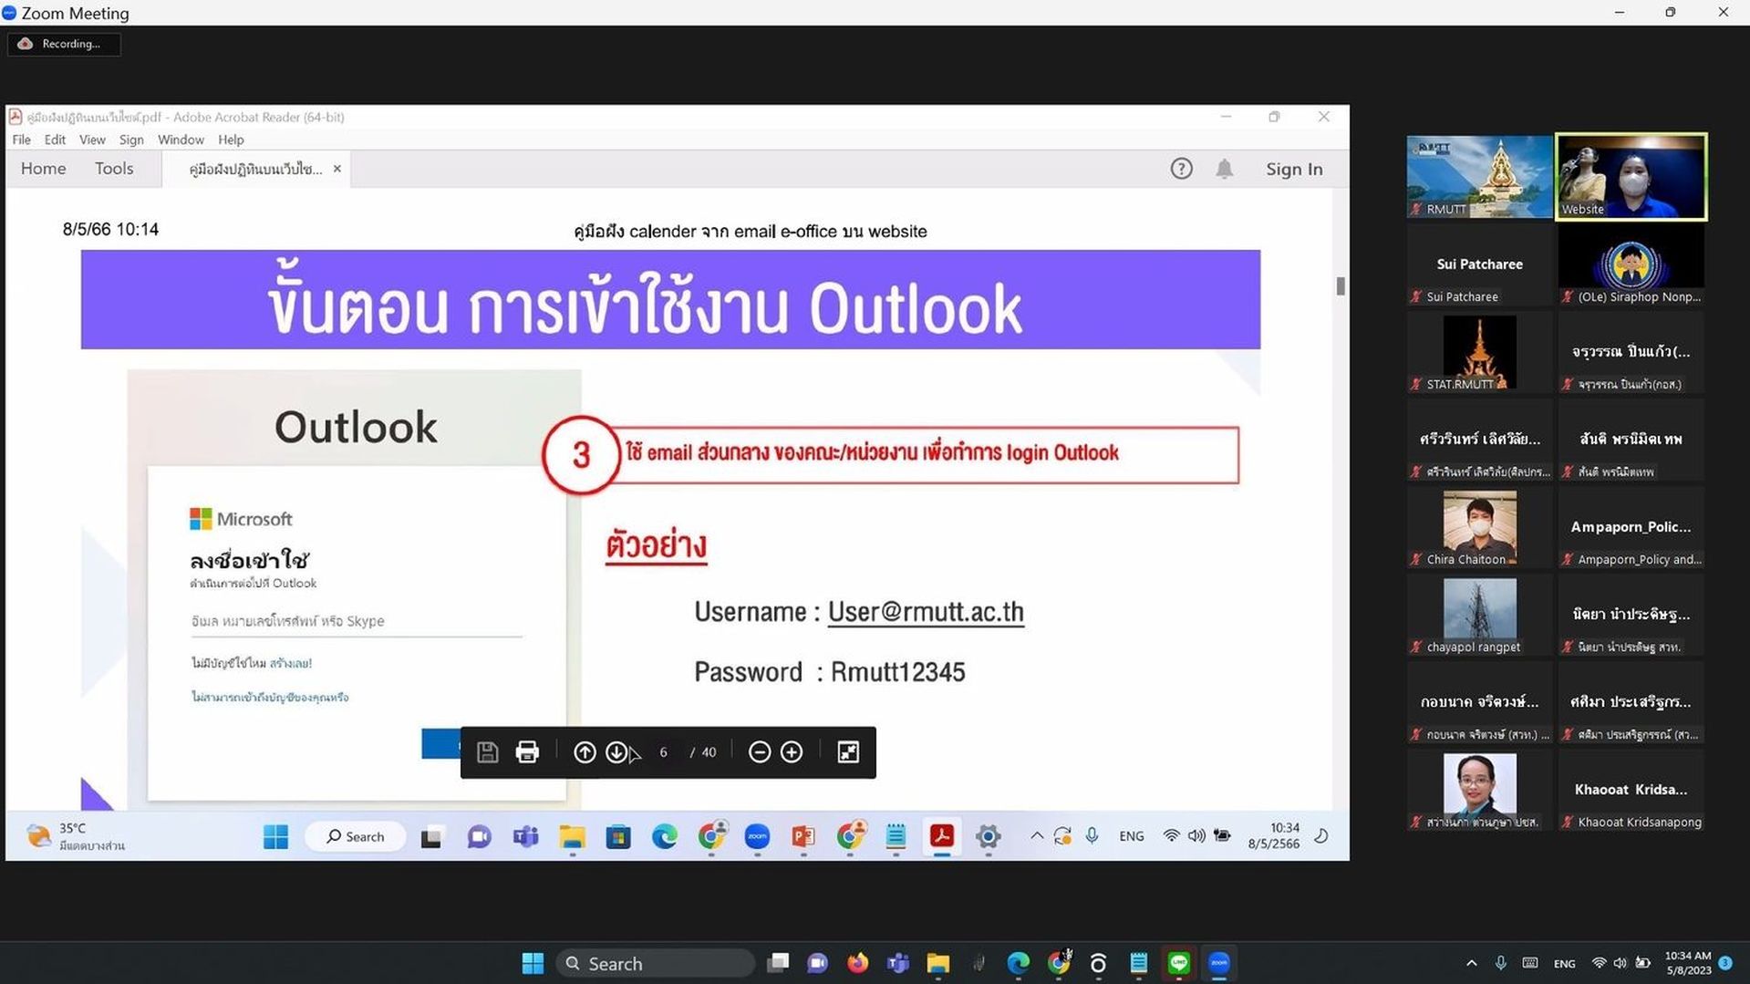Screen dimensions: 1750x984
Task: Open Microsoft Teams from the bottom taskbar
Action: click(x=897, y=963)
